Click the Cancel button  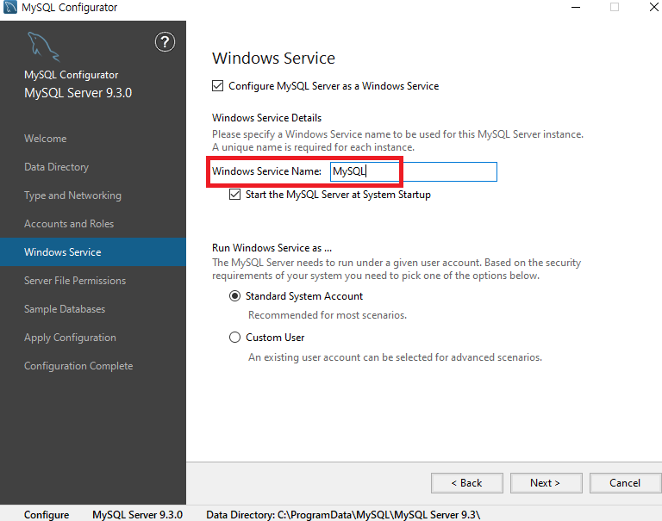click(625, 483)
